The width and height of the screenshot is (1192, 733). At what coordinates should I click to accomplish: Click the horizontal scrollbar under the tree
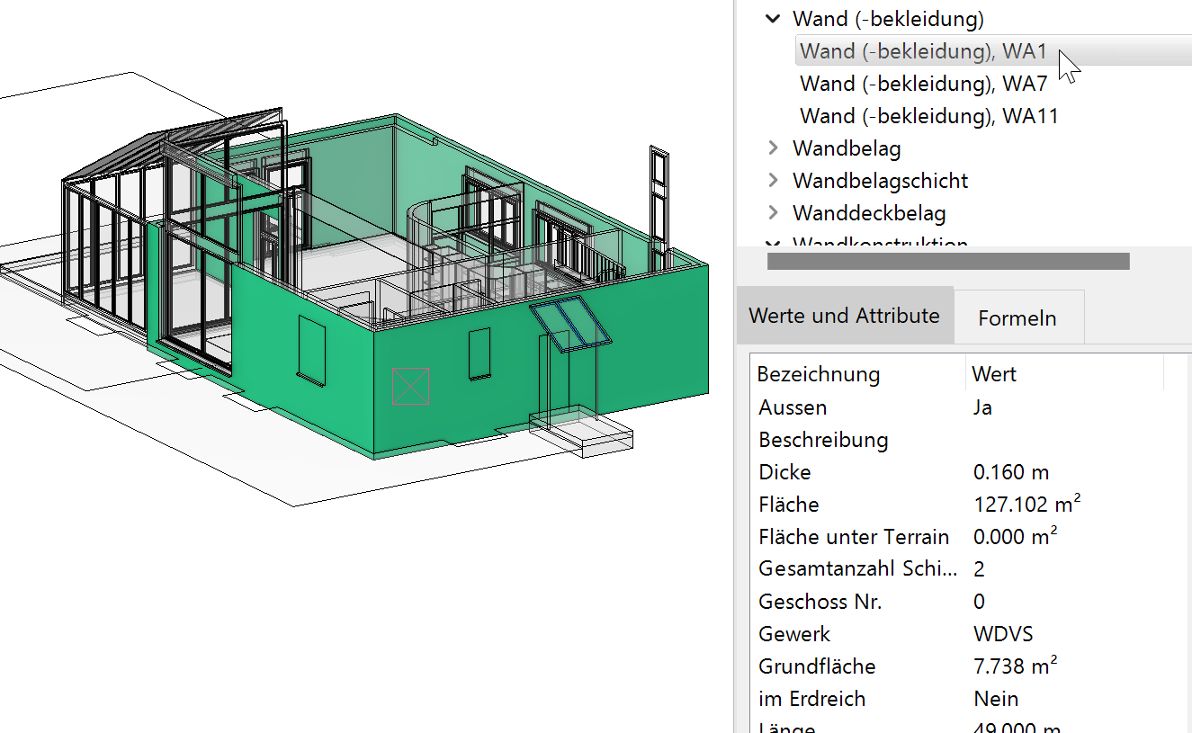pyautogui.click(x=948, y=261)
